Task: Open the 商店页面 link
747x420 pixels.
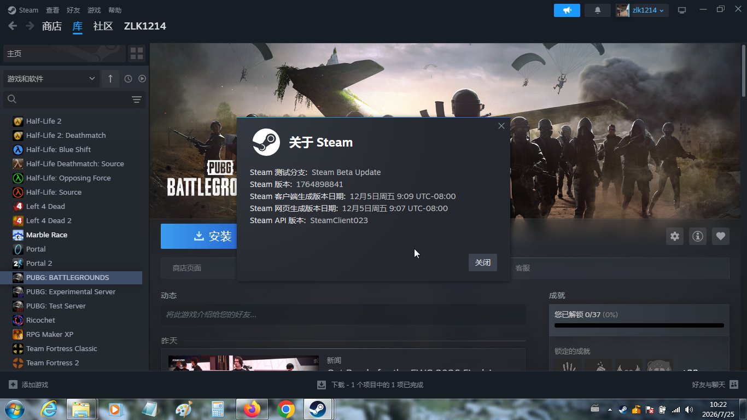Action: click(x=187, y=268)
